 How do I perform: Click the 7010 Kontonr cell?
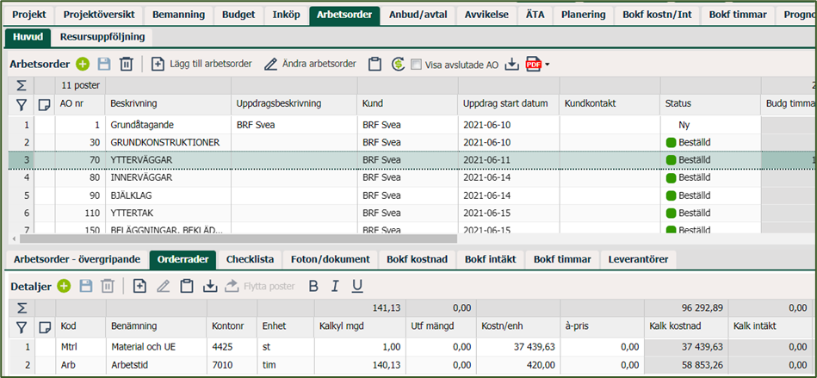[x=232, y=364]
